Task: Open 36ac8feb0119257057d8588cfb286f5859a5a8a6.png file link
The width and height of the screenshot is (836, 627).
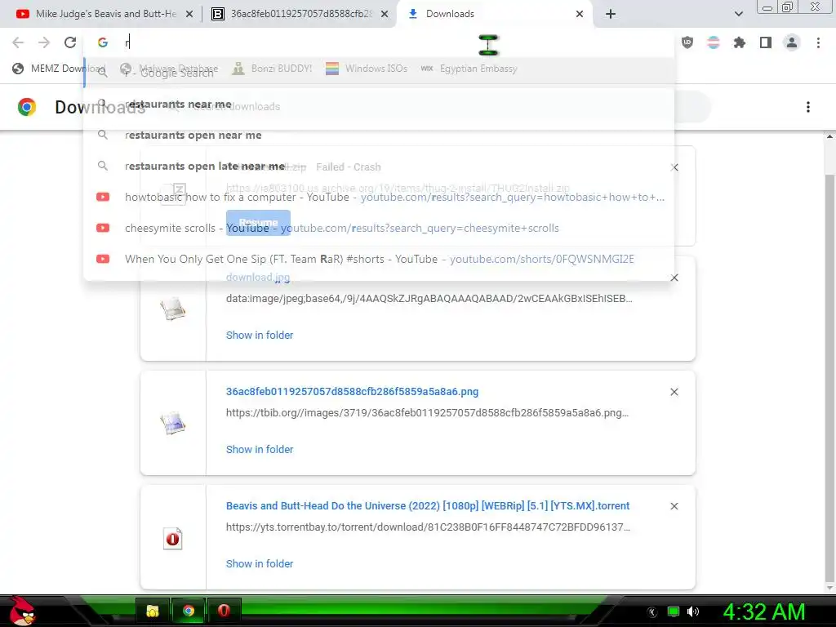Action: point(352,391)
